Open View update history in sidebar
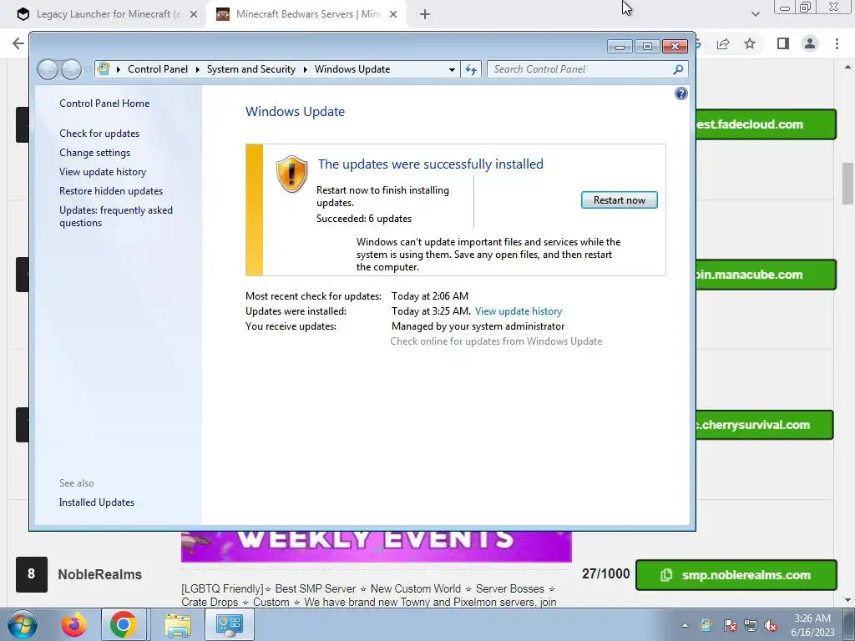Image resolution: width=855 pixels, height=641 pixels. (103, 172)
